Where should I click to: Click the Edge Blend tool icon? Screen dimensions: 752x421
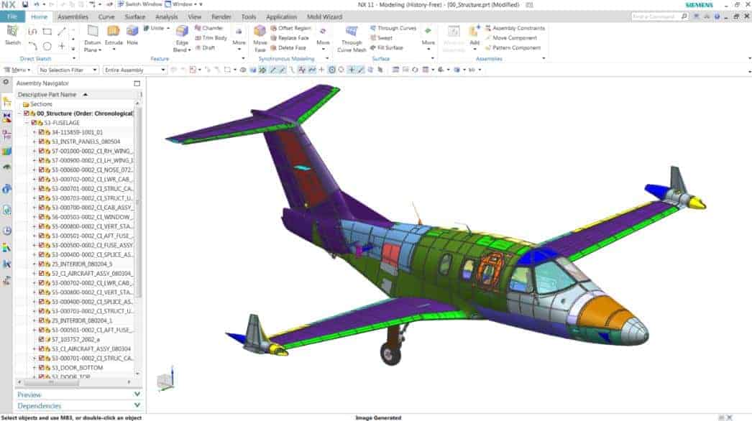(182, 32)
